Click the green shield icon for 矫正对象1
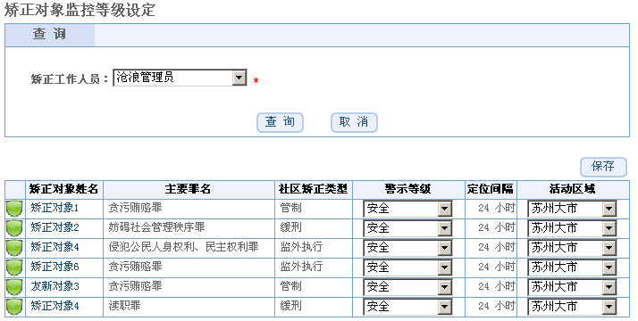 pyautogui.click(x=14, y=209)
